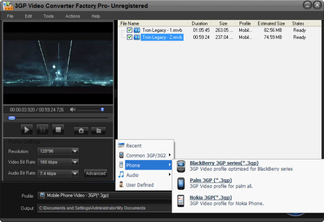Open the Video Bit Rate dropdown arrow
324x222 pixels.
[75, 162]
